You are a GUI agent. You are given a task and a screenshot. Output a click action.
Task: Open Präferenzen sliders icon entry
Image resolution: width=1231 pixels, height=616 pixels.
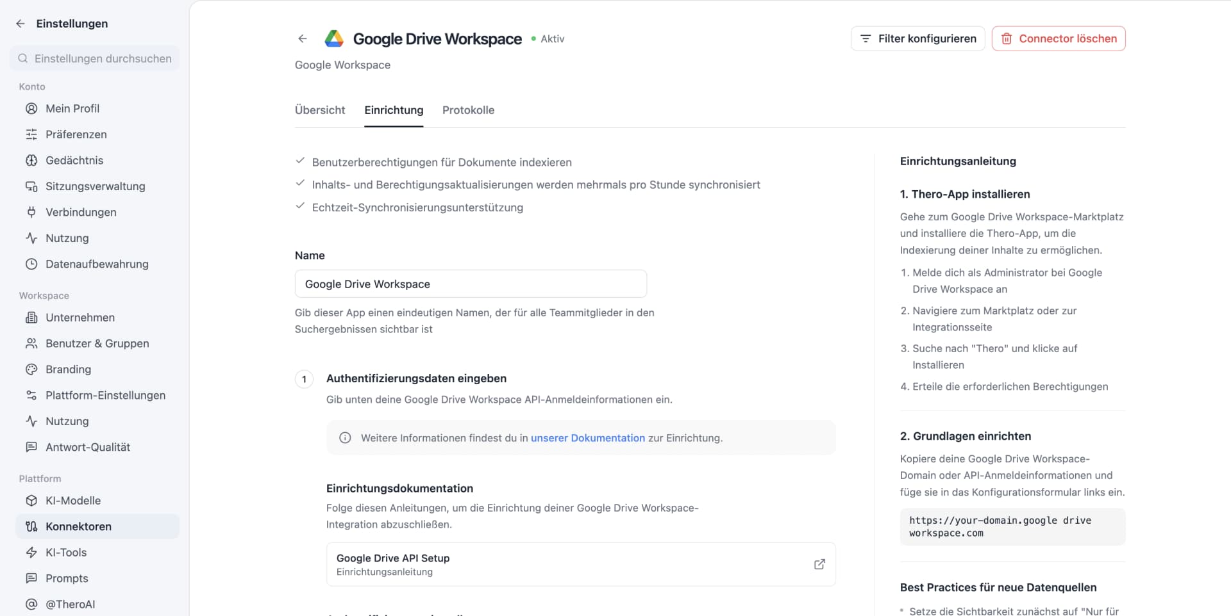coord(97,134)
